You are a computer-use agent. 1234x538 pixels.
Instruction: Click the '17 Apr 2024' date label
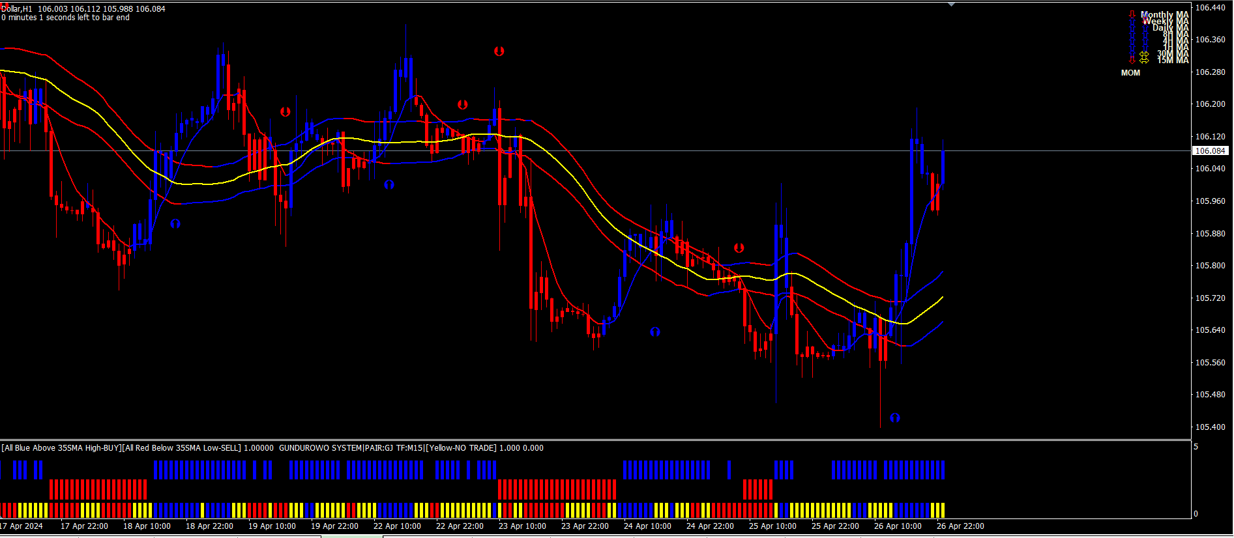[x=22, y=526]
